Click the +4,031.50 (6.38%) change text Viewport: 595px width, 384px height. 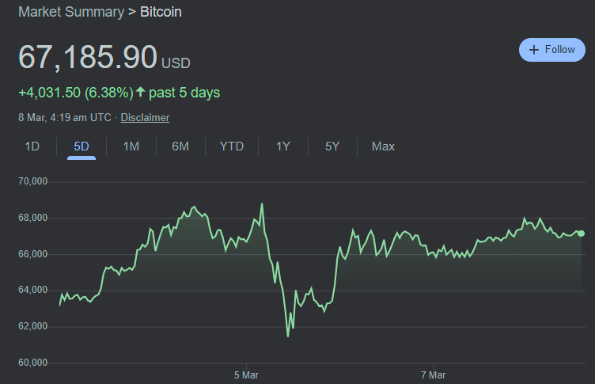coord(76,93)
